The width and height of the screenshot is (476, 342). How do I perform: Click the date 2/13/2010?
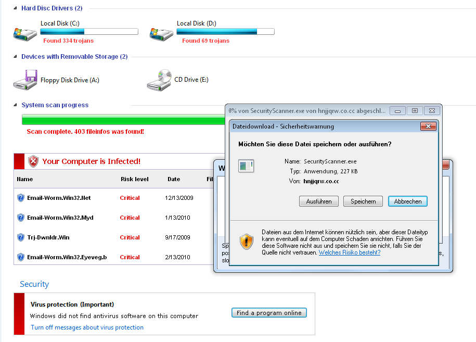[177, 257]
